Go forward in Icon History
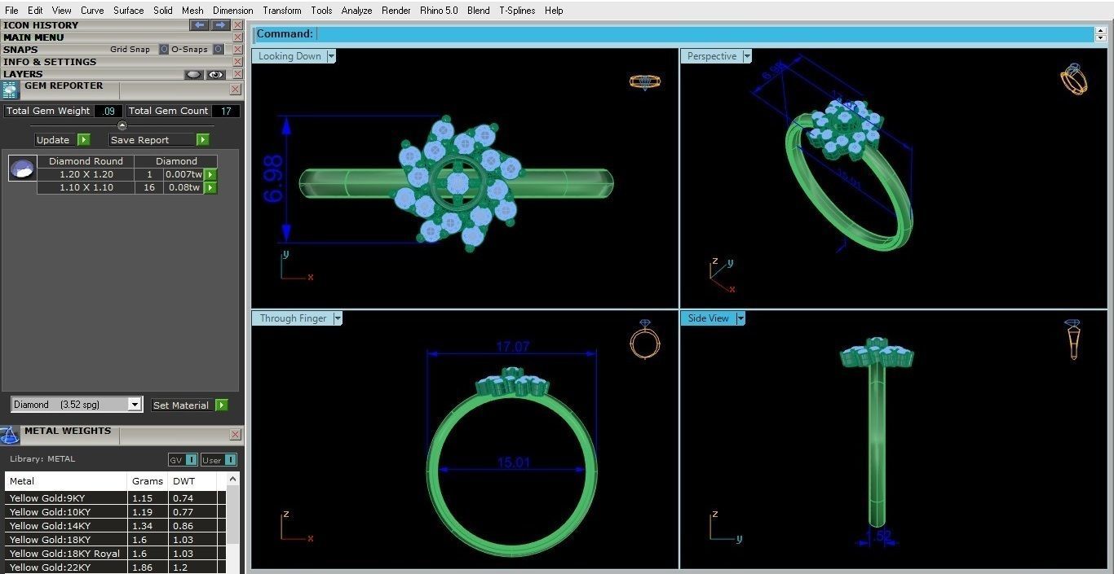The width and height of the screenshot is (1114, 574). pos(220,25)
